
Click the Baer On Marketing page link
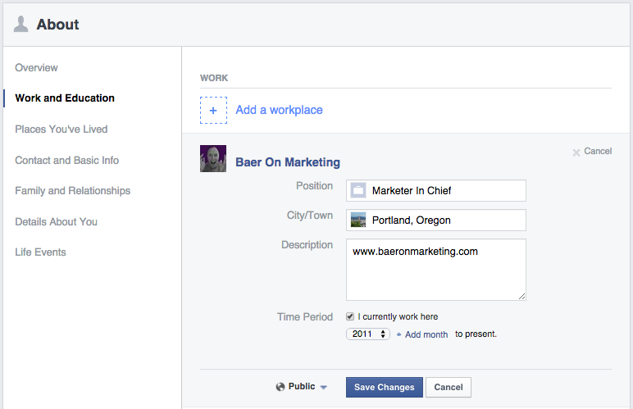tap(288, 162)
